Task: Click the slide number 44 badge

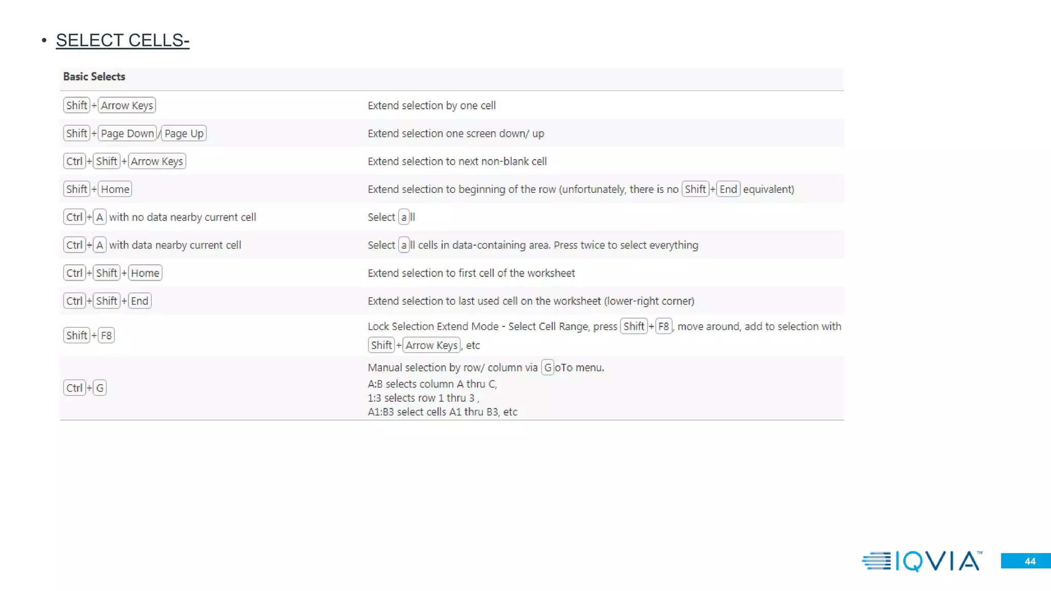Action: [1026, 561]
